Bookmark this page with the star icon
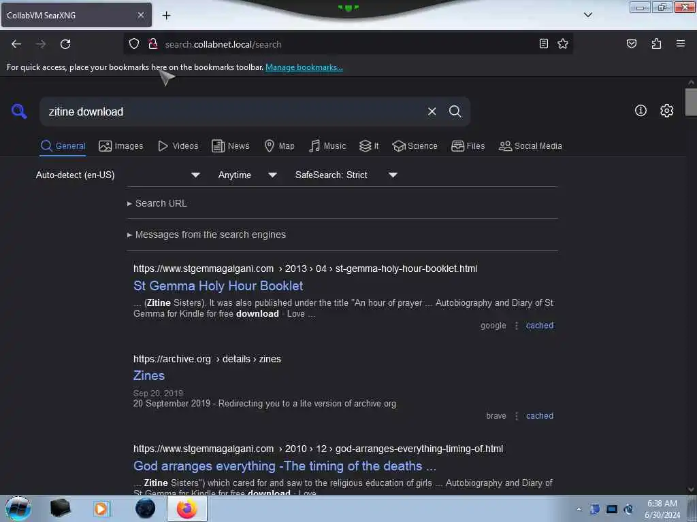This screenshot has width=697, height=522. click(563, 43)
